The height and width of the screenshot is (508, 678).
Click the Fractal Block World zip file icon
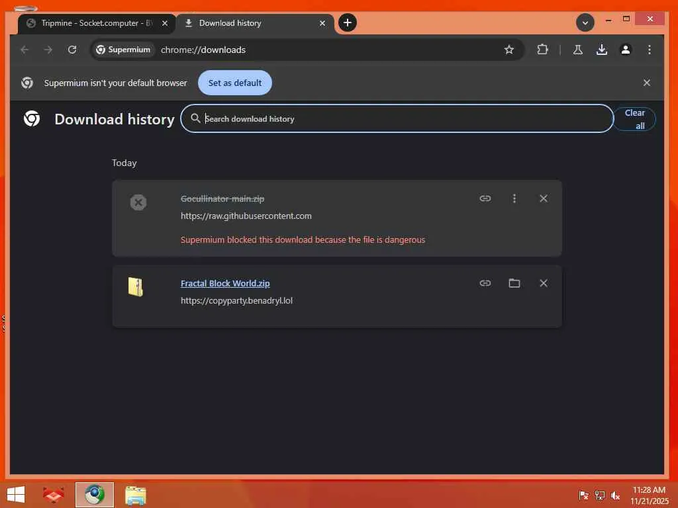(136, 287)
